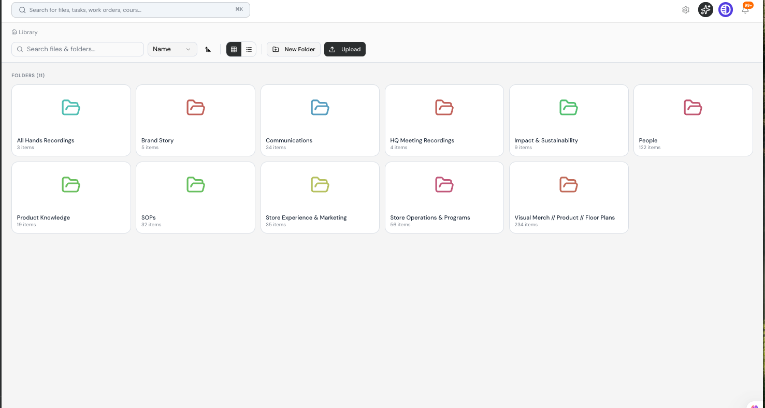765x408 pixels.
Task: Click the ⌘K shortcut hint in search bar
Action: click(239, 9)
